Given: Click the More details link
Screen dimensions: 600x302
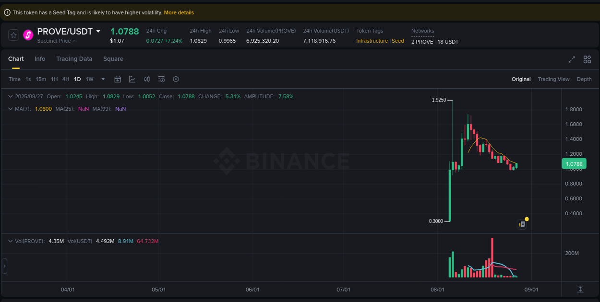Looking at the screenshot, I should point(179,12).
